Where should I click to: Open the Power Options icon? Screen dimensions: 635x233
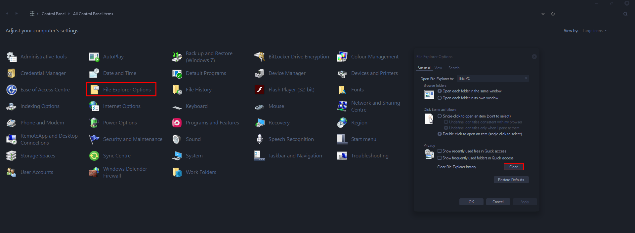(94, 123)
